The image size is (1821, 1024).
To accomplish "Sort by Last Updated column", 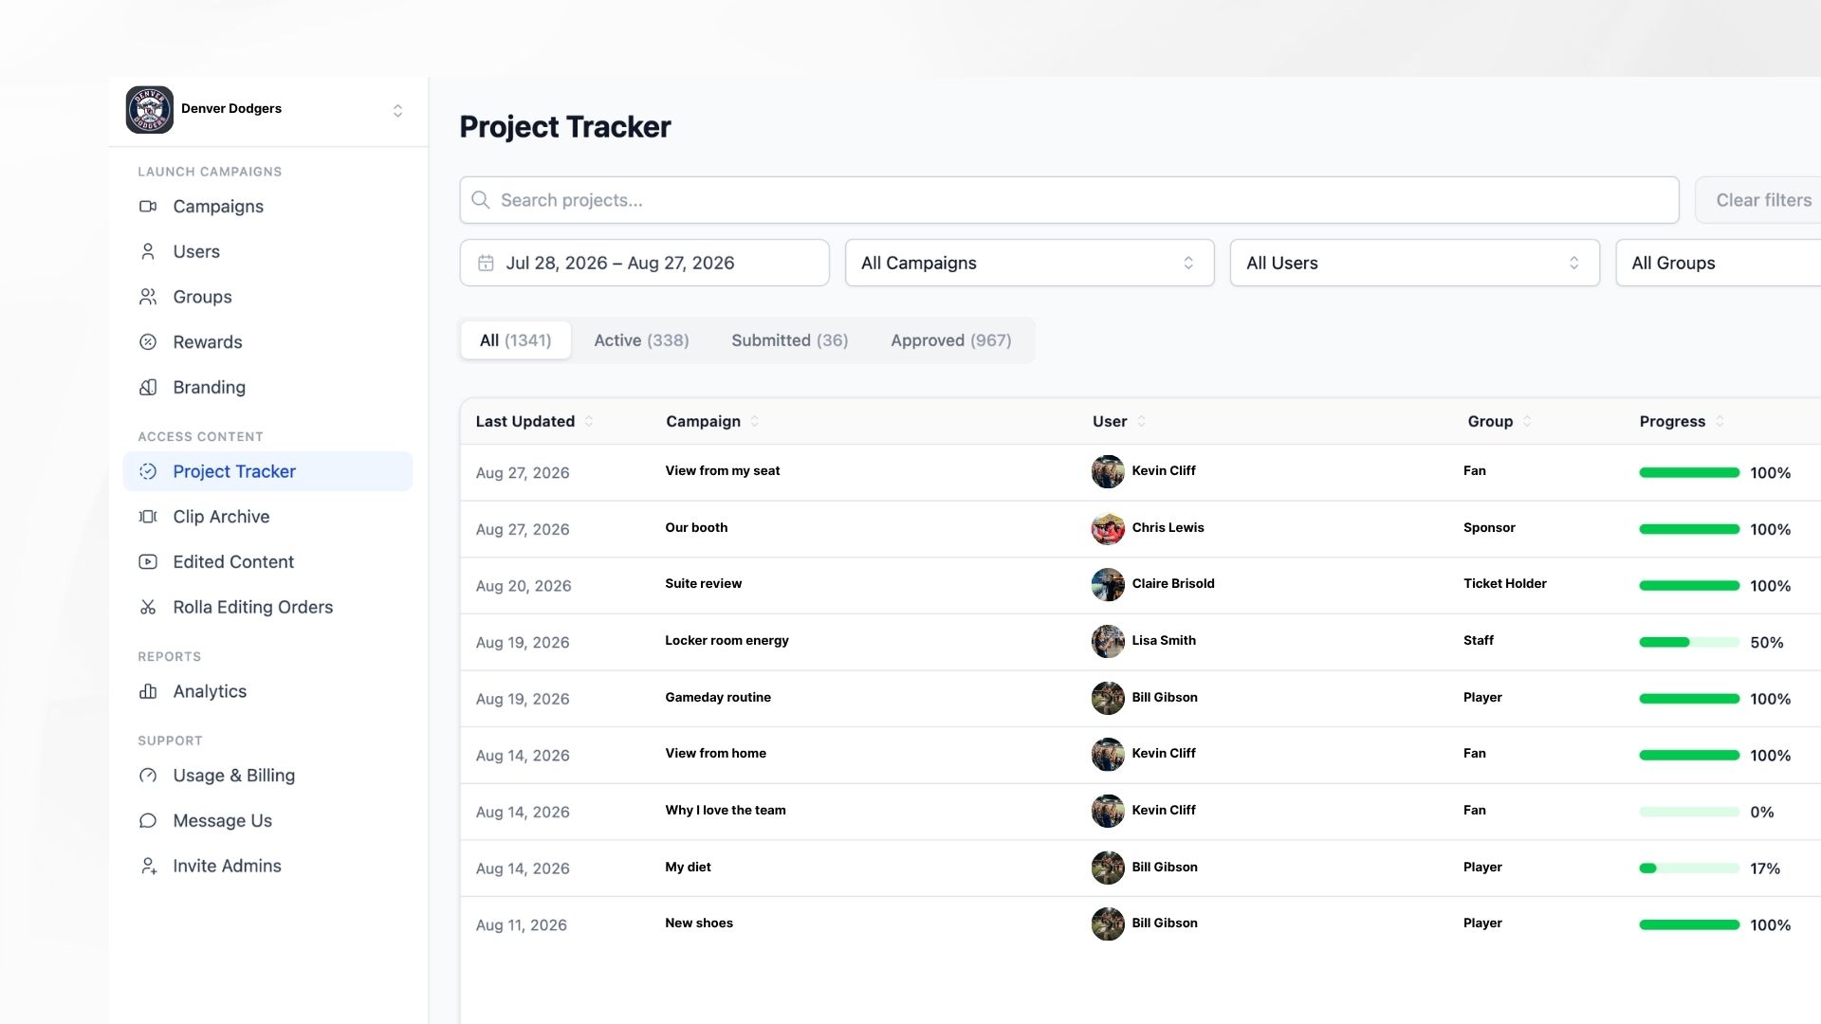I will coord(534,421).
